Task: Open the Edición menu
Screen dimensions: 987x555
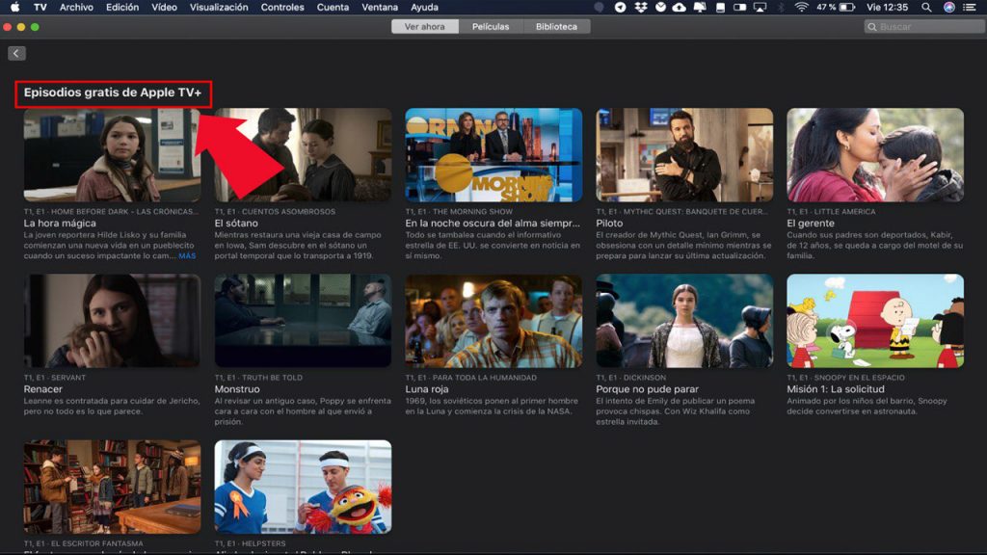Action: (122, 7)
